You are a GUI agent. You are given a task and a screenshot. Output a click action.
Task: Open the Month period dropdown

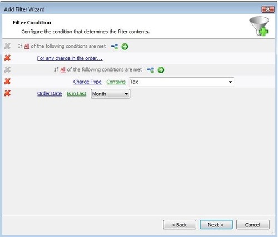[110, 94]
